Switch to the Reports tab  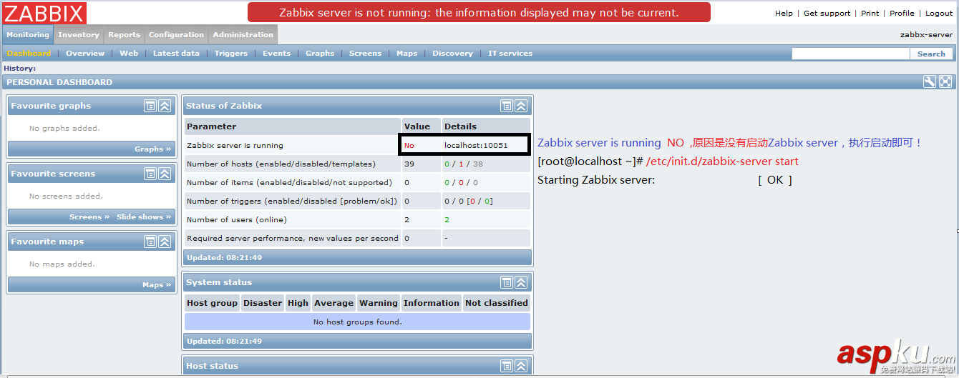coord(125,34)
